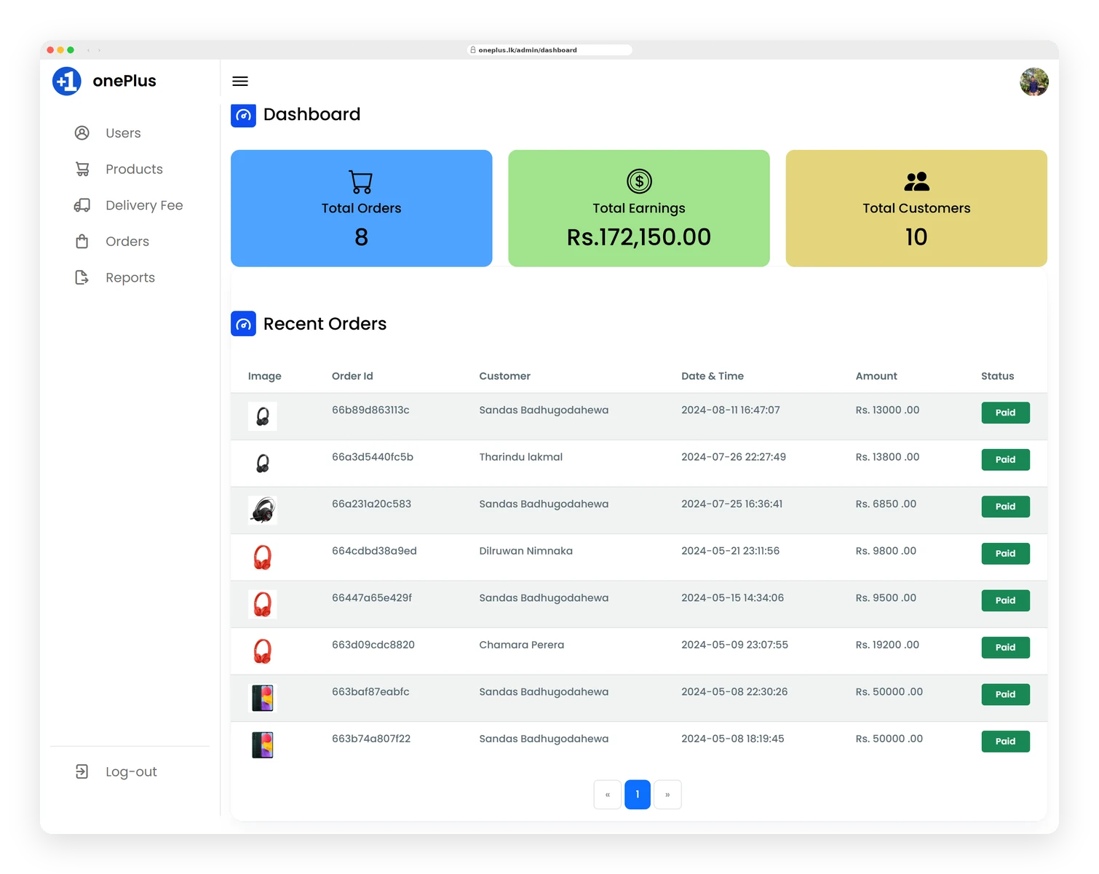
Task: Click Paid status for Chamara Perera's order
Action: point(1005,647)
